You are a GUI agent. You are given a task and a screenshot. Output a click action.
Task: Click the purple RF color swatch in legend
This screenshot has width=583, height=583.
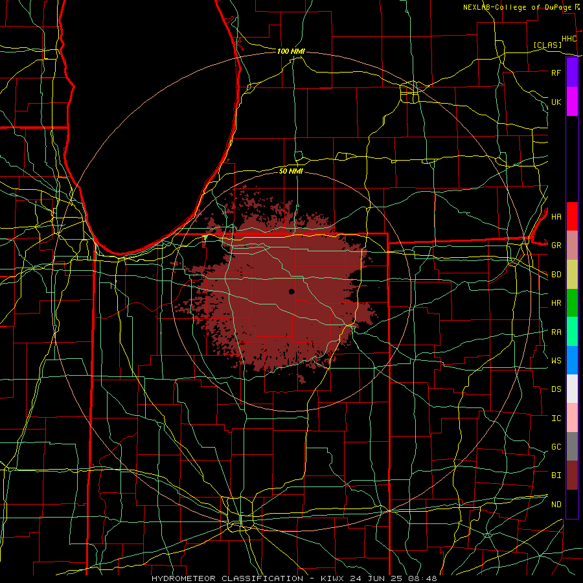pos(572,73)
